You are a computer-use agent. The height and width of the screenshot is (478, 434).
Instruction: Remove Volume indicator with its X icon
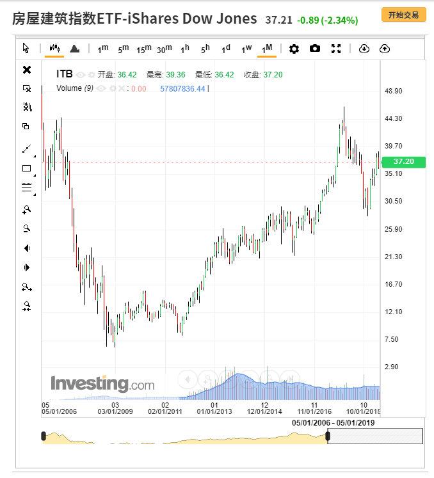point(122,88)
